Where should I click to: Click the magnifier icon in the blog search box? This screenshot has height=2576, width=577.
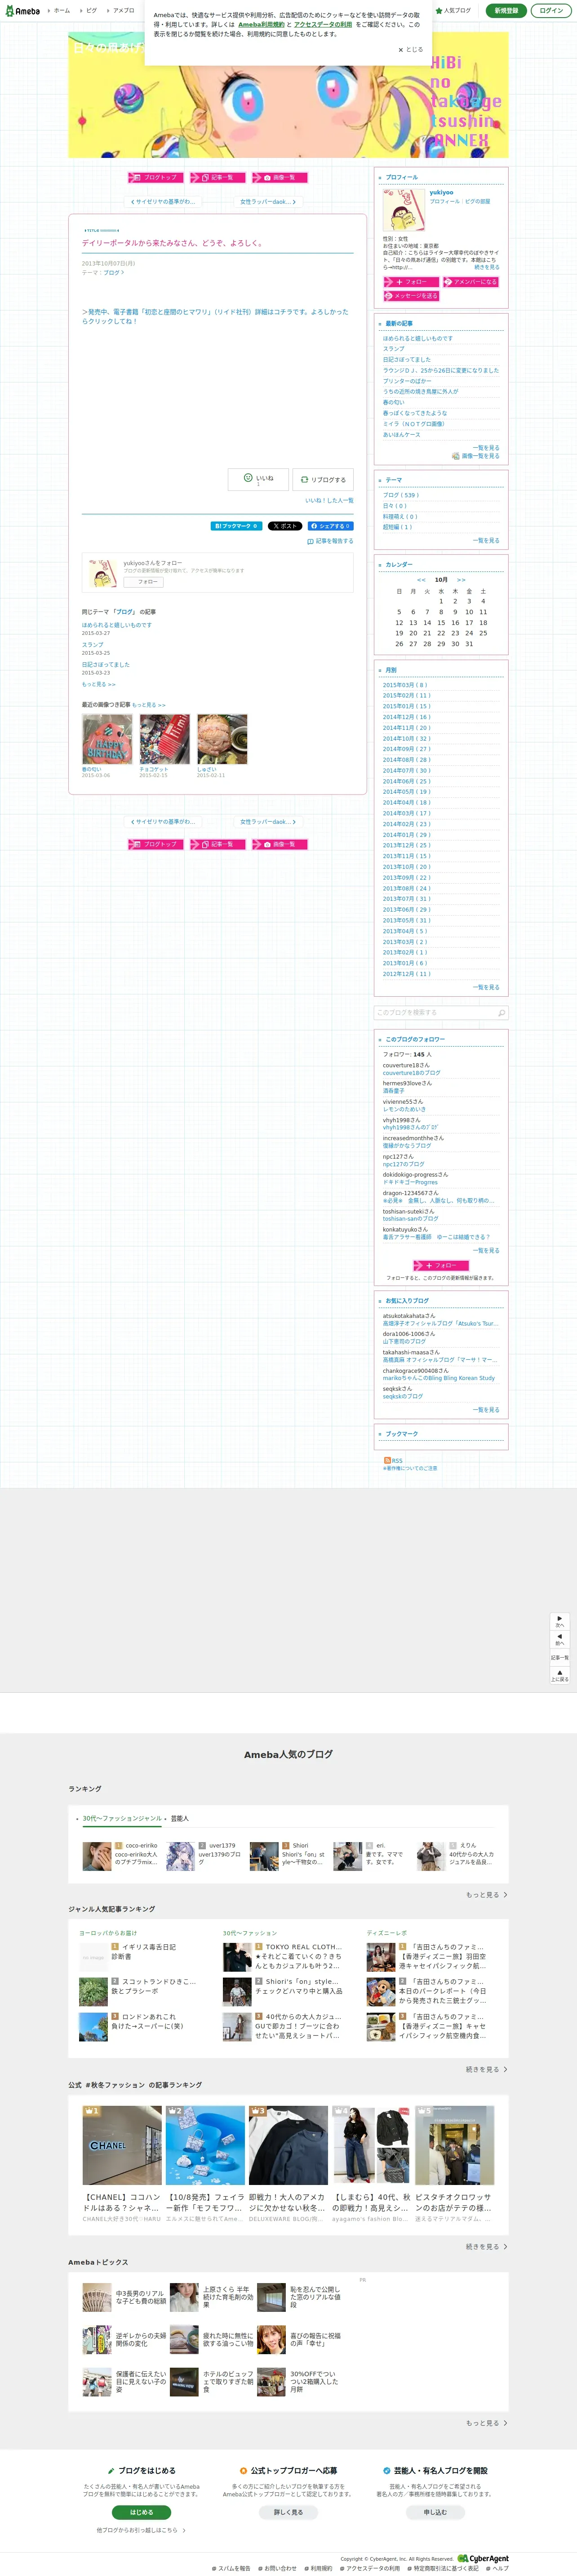tap(501, 1013)
